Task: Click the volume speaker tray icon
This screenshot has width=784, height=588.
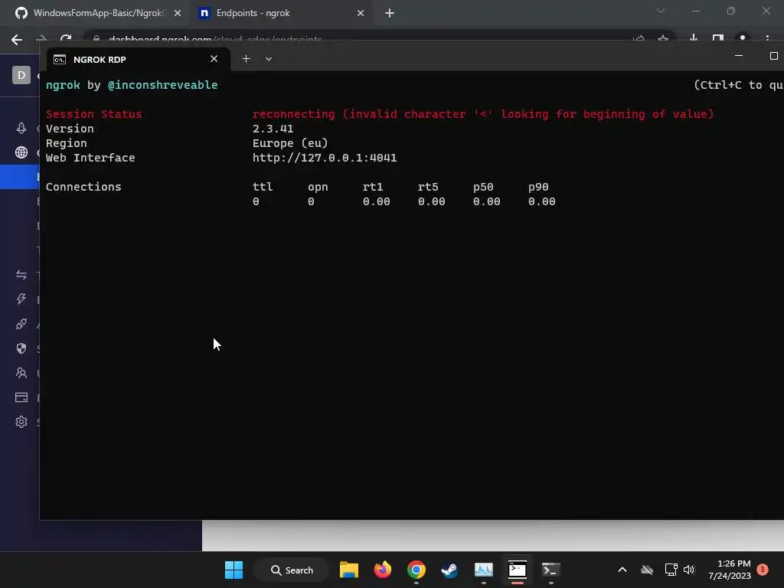Action: tap(689, 570)
